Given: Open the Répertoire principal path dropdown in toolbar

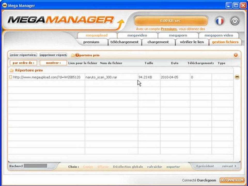Looking at the screenshot, I should click(85, 55).
